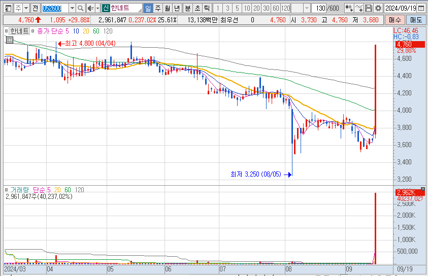Switch to 주 (weekly) chart period
Viewport: 428px width, 276px height.
(x=158, y=8)
